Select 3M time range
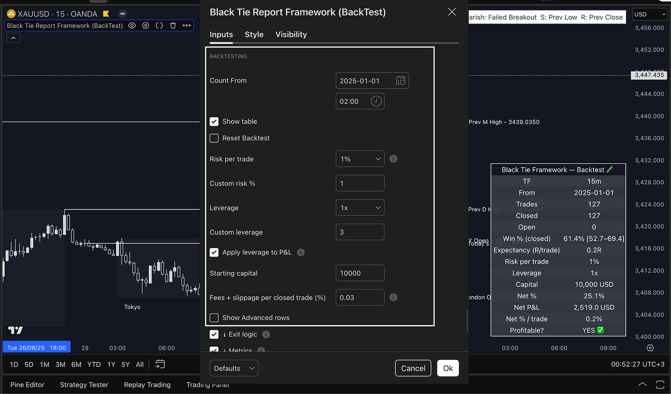Screen dimensions: 671x394 (x=60, y=365)
